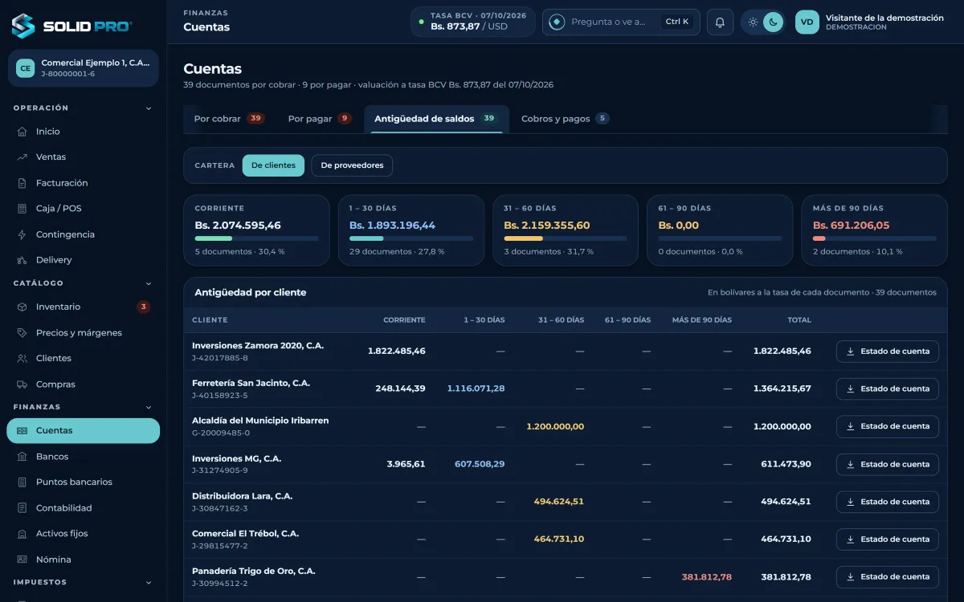Open Facturación using its document icon

[22, 183]
